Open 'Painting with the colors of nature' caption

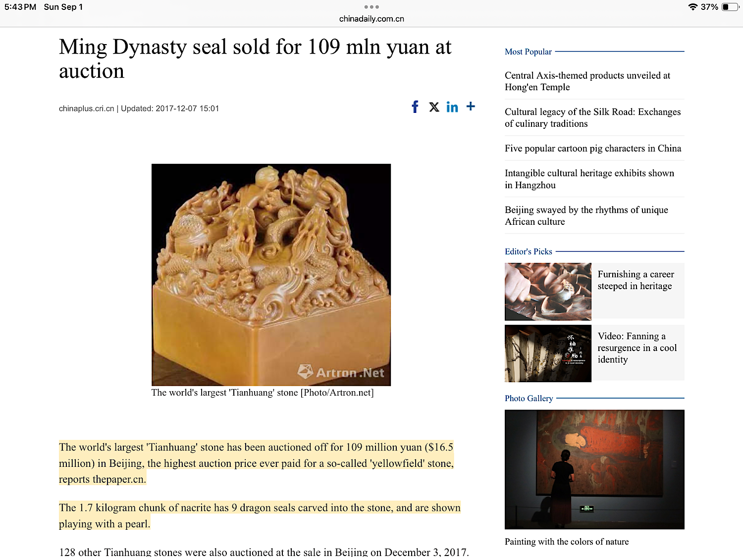coord(567,542)
